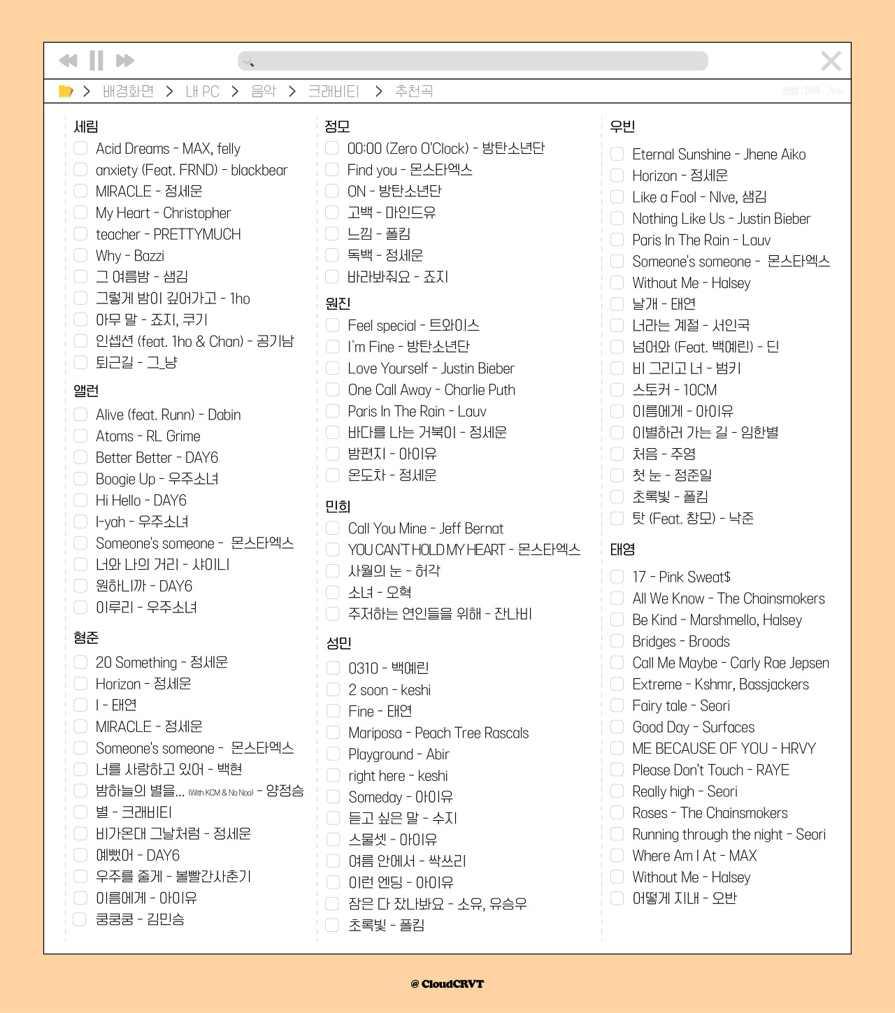Click the magnifying glass icon in the search bar
The width and height of the screenshot is (895, 1013).
tap(247, 61)
